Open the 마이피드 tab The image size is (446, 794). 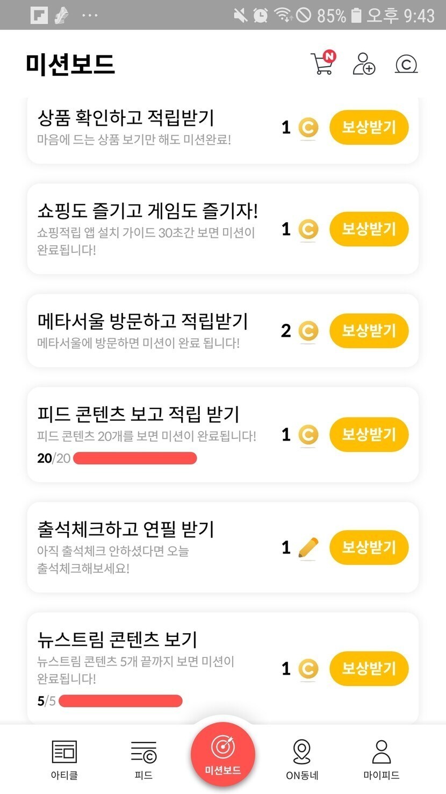click(x=381, y=760)
